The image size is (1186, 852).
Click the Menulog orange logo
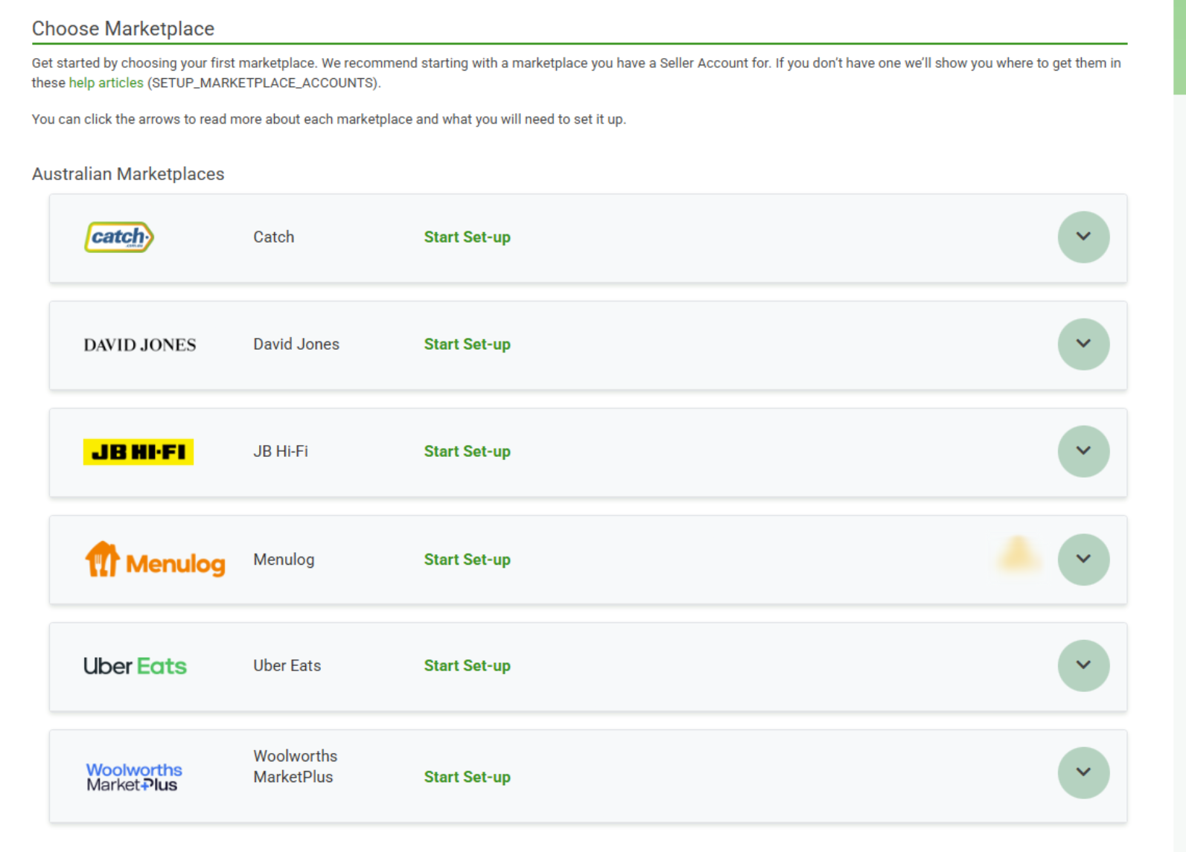click(155, 560)
